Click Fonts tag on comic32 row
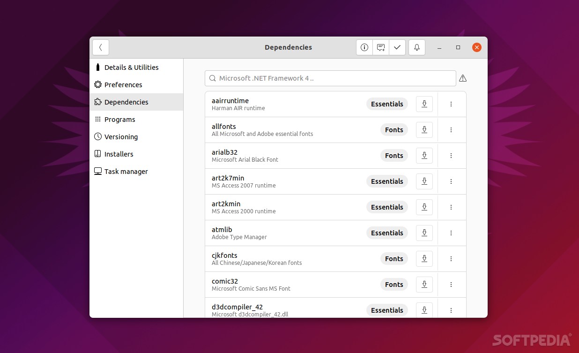This screenshot has width=579, height=353. [x=394, y=285]
